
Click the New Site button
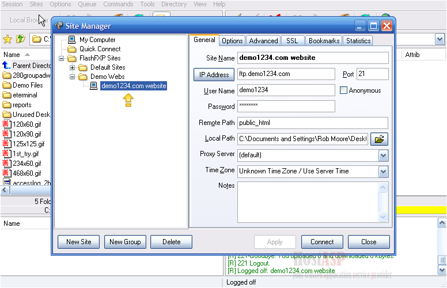79,242
